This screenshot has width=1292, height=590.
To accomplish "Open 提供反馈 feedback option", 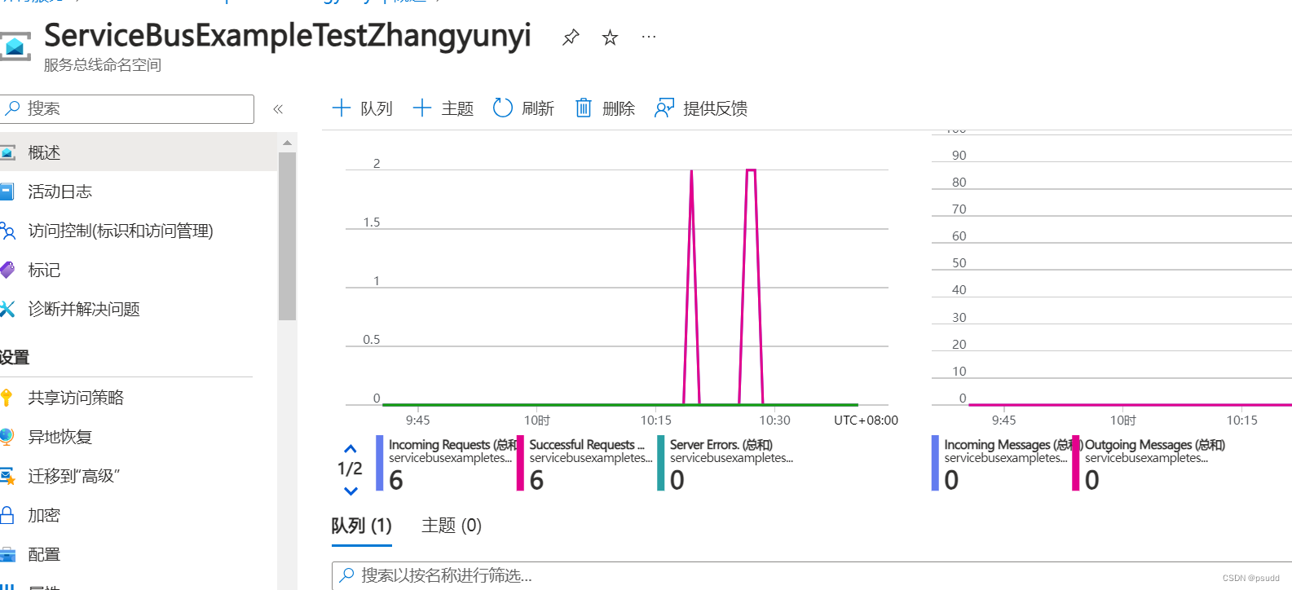I will tap(701, 108).
